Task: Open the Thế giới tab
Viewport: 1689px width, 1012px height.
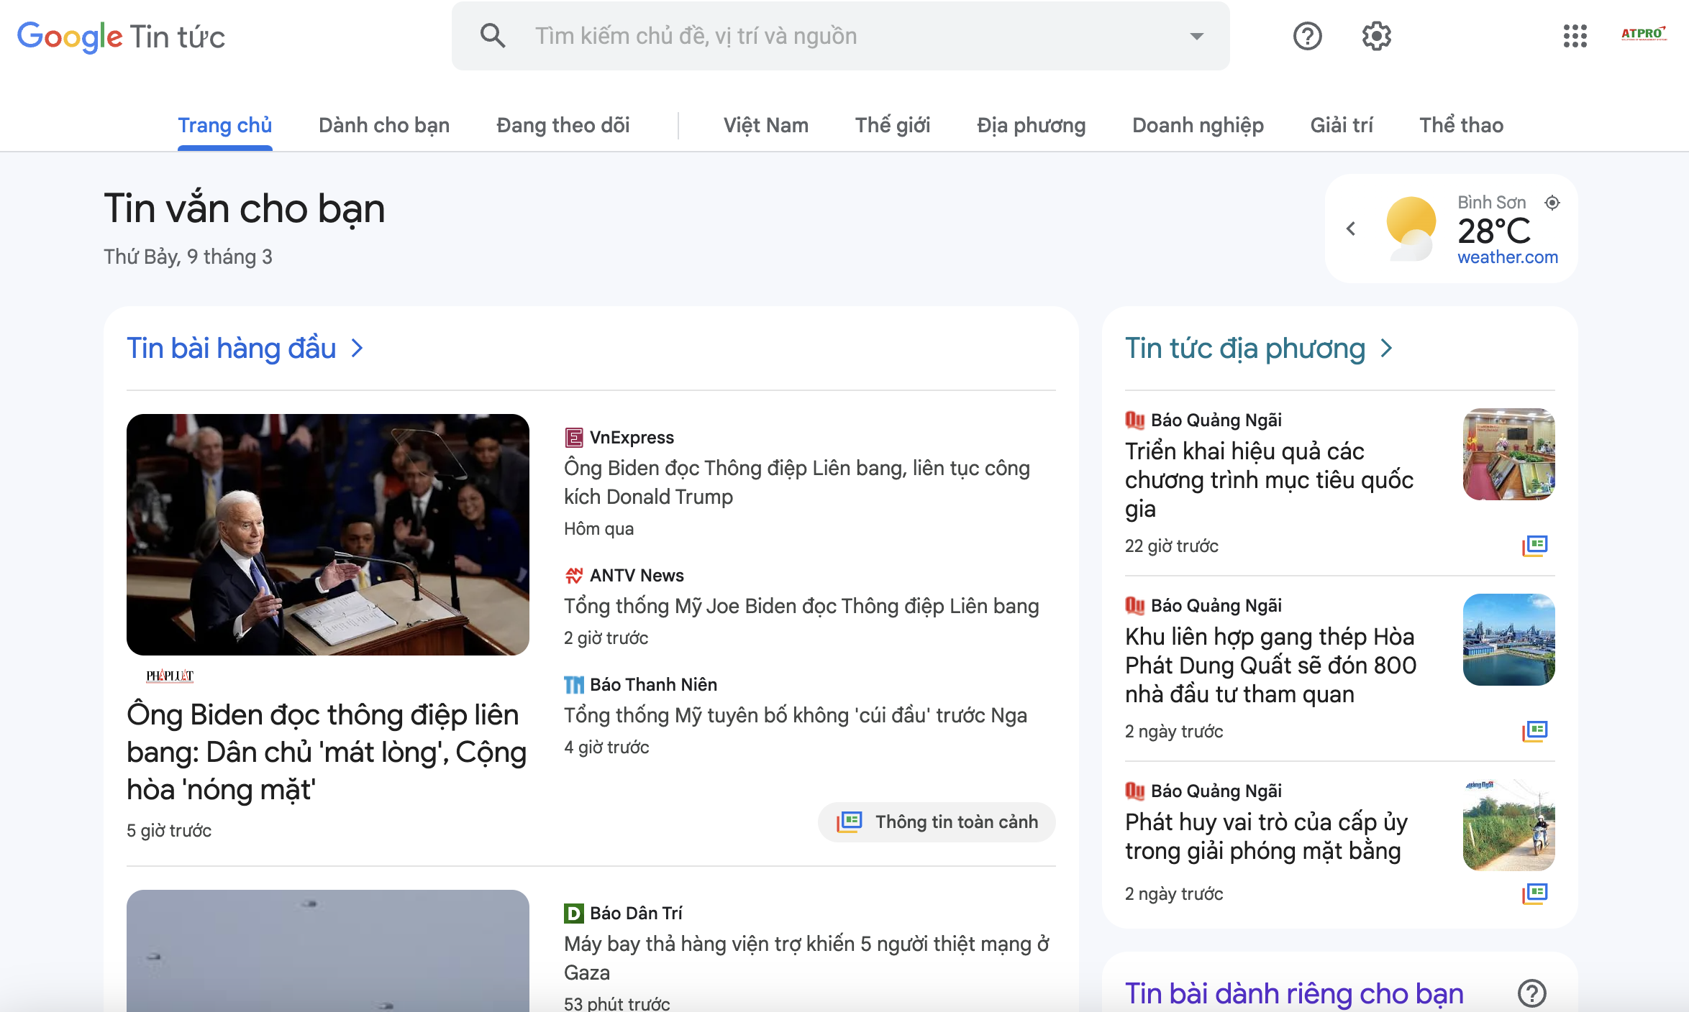Action: click(x=893, y=125)
